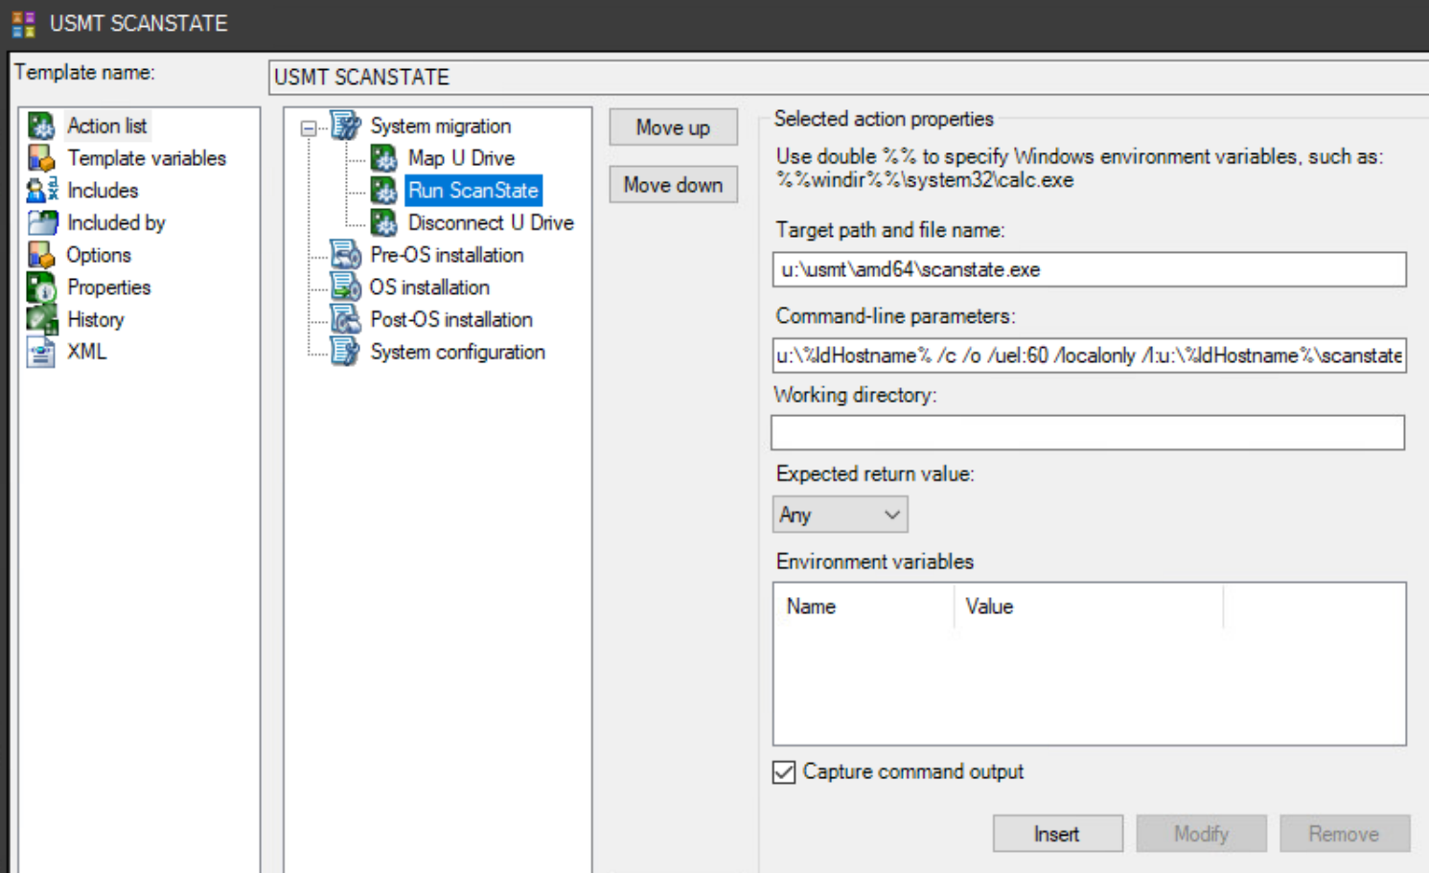This screenshot has width=1429, height=873.
Task: Select the Run ScanState action
Action: pos(472,191)
